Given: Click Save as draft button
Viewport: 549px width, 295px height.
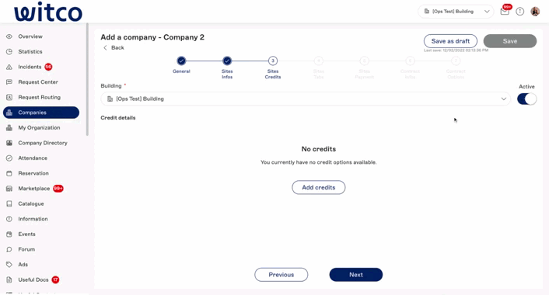Looking at the screenshot, I should (450, 41).
